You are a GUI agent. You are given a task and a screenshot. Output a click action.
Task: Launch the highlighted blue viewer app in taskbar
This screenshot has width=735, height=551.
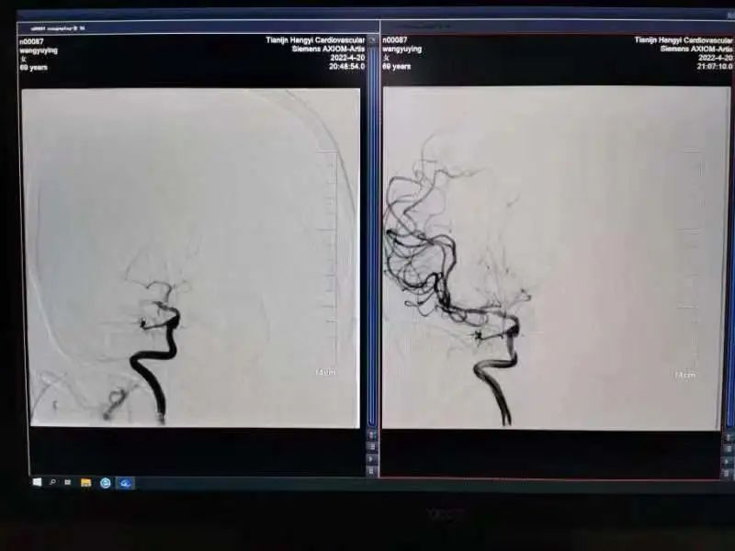point(124,483)
